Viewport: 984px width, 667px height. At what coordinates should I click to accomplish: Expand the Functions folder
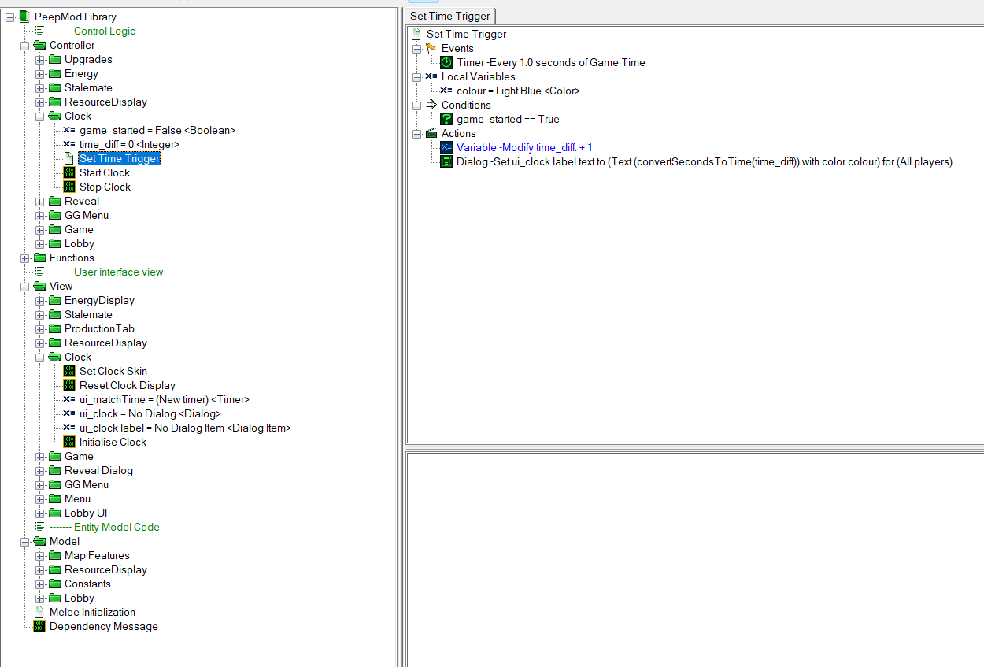pyautogui.click(x=24, y=258)
